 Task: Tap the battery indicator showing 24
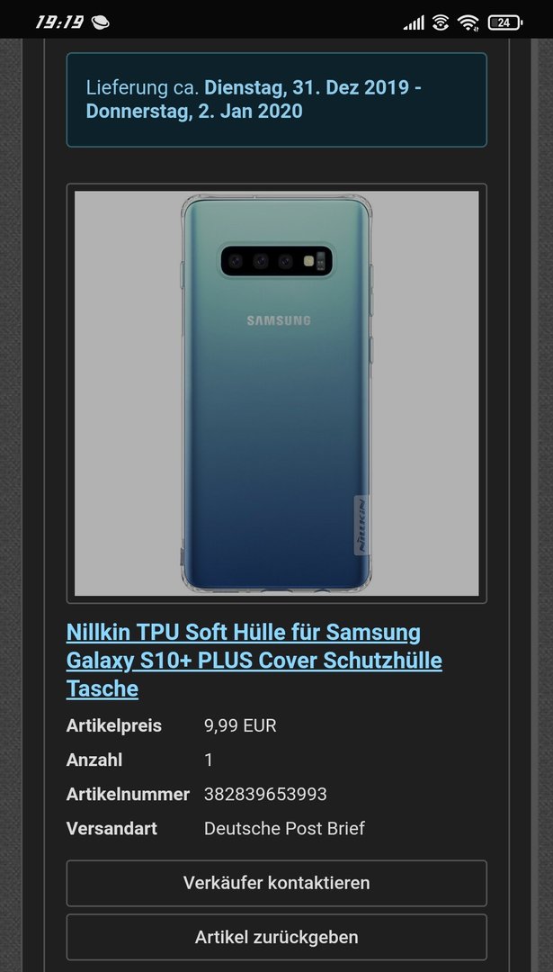[x=504, y=22]
